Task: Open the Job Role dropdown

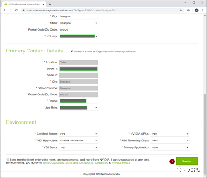Action: coord(78,108)
